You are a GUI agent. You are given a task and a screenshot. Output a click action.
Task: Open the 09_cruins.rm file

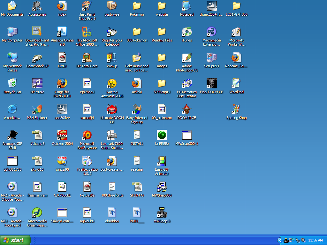click(x=162, y=109)
